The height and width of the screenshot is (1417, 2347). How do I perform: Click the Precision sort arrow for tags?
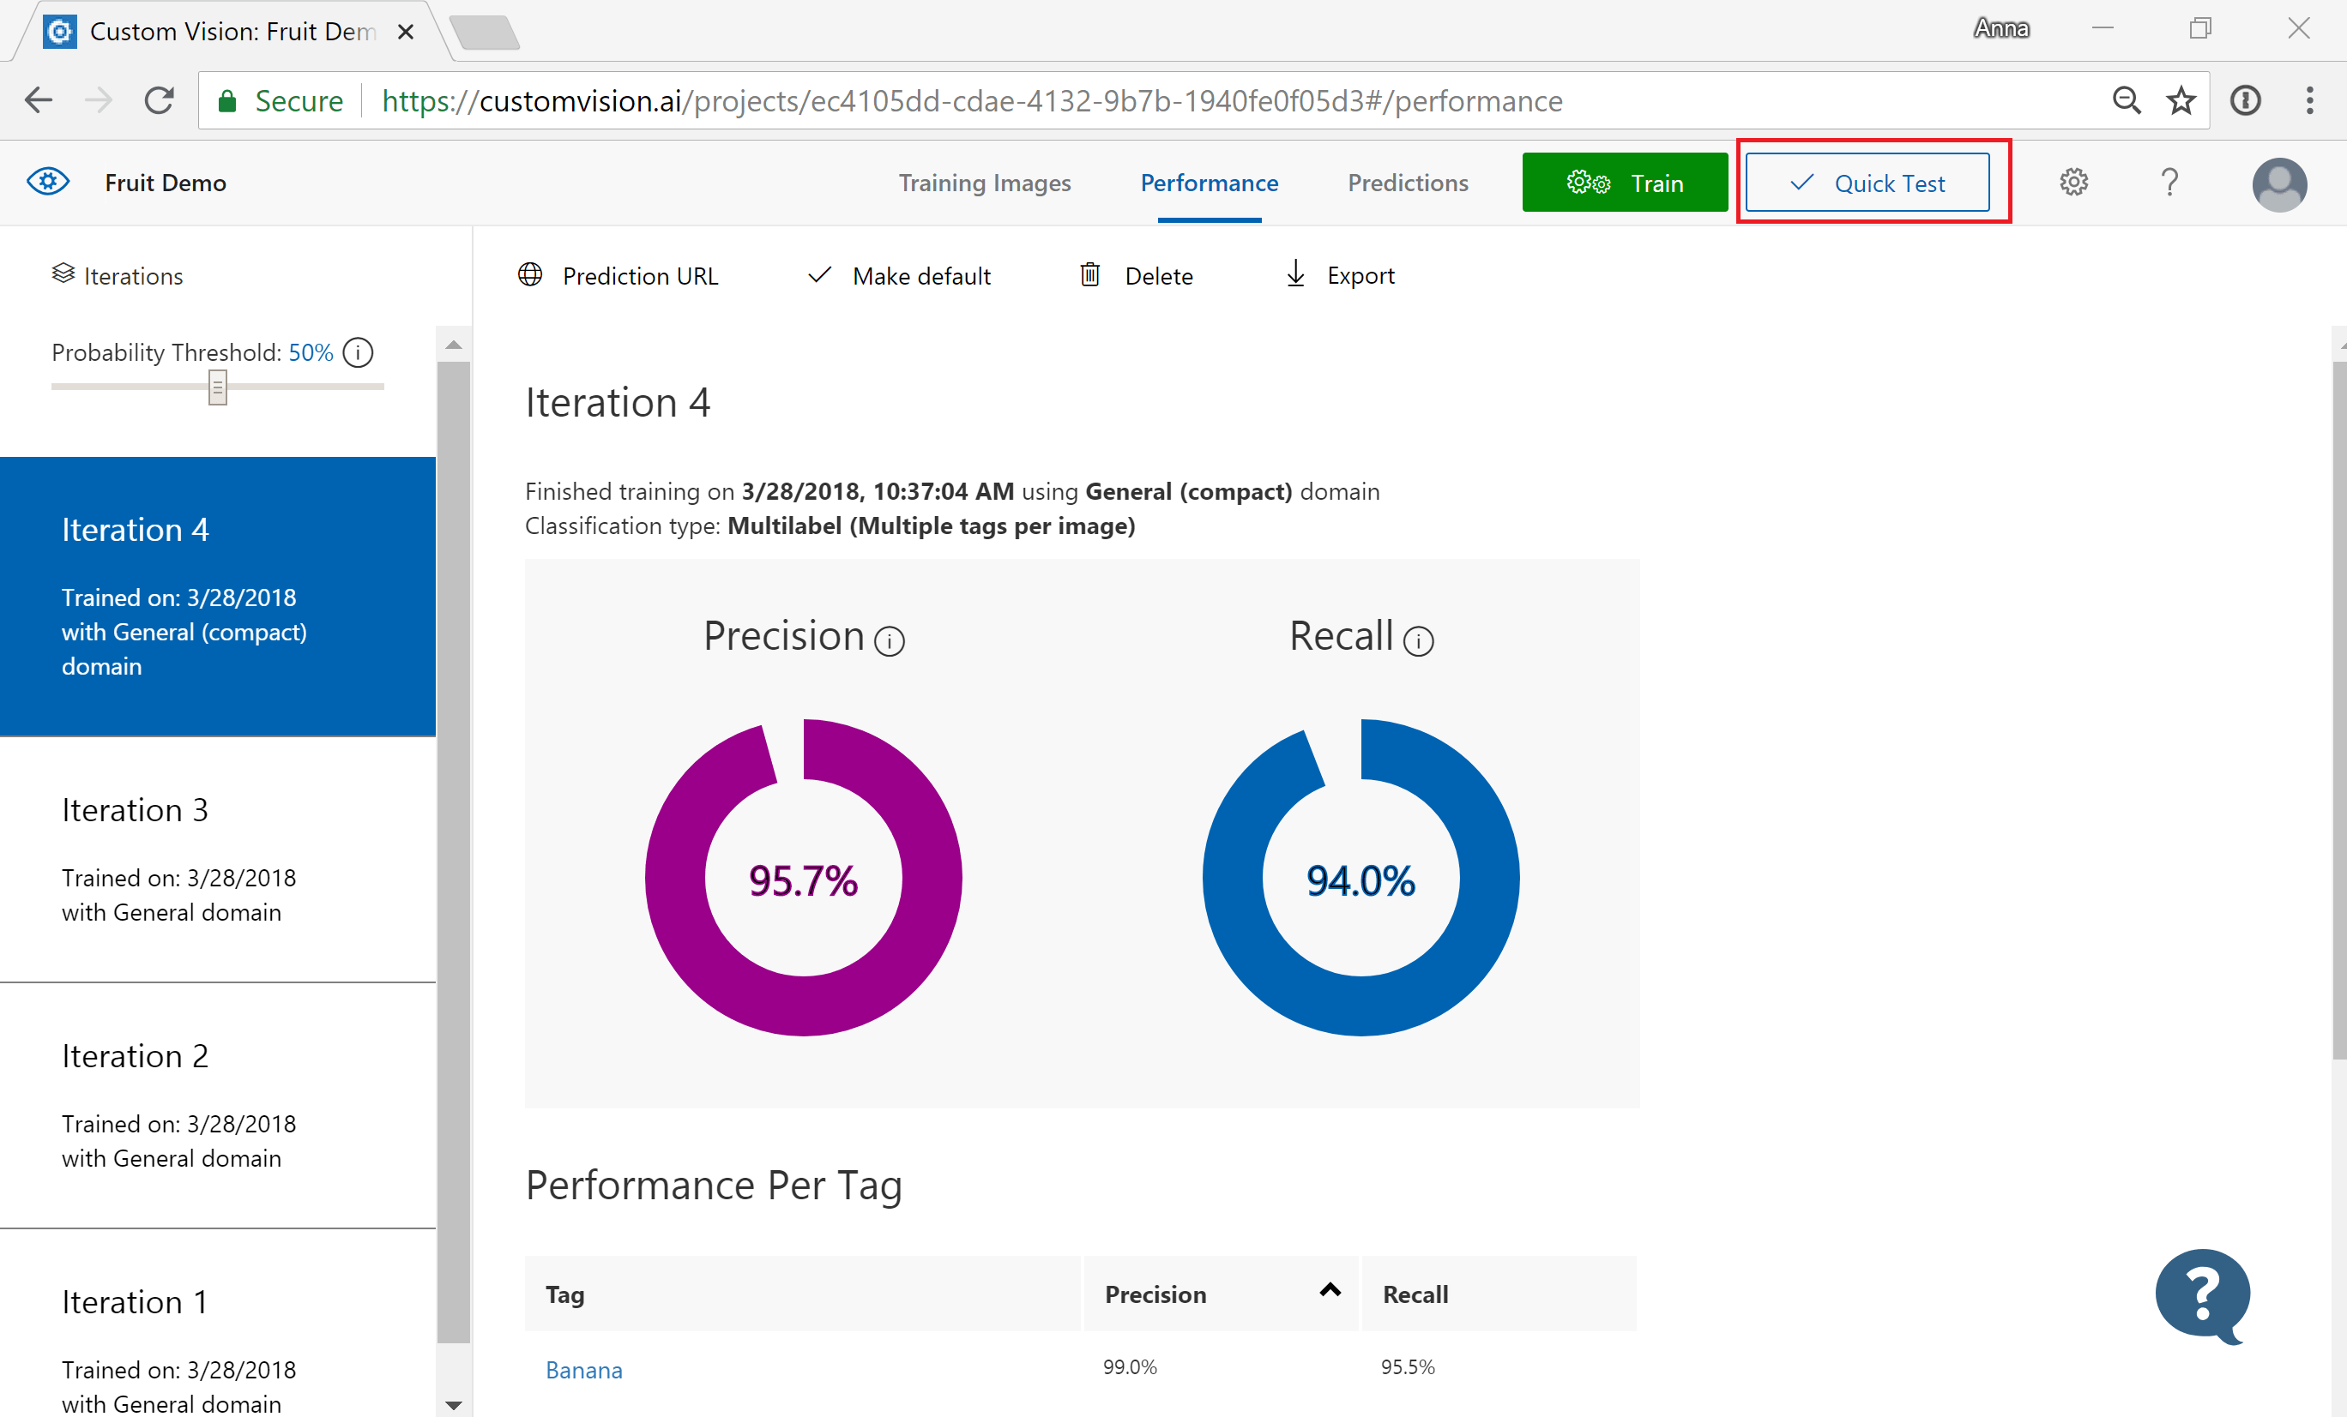click(x=1328, y=1290)
